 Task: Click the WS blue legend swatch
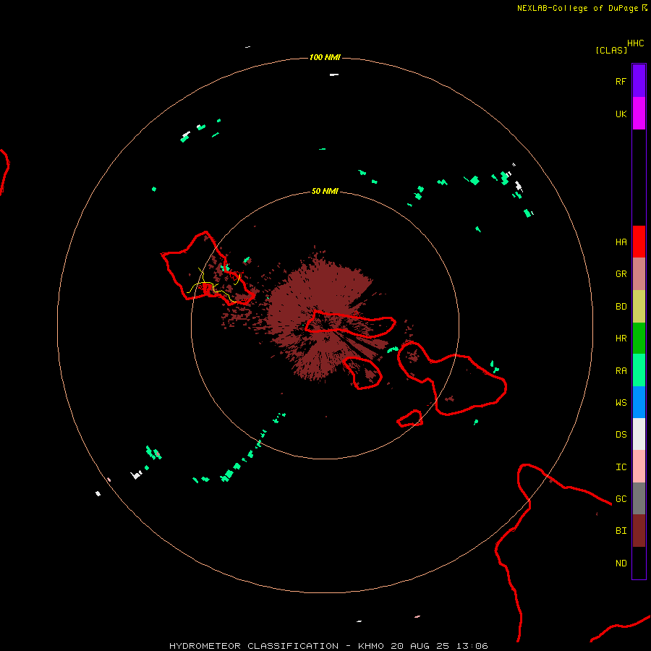639,402
